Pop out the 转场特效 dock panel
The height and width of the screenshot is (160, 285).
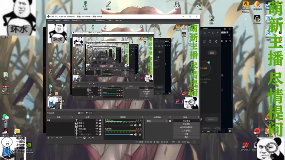[x=170, y=117]
